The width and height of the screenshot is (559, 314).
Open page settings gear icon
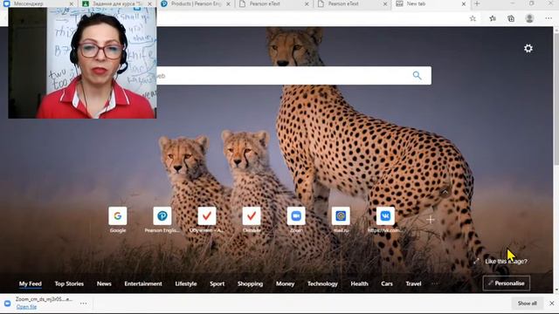tap(528, 49)
